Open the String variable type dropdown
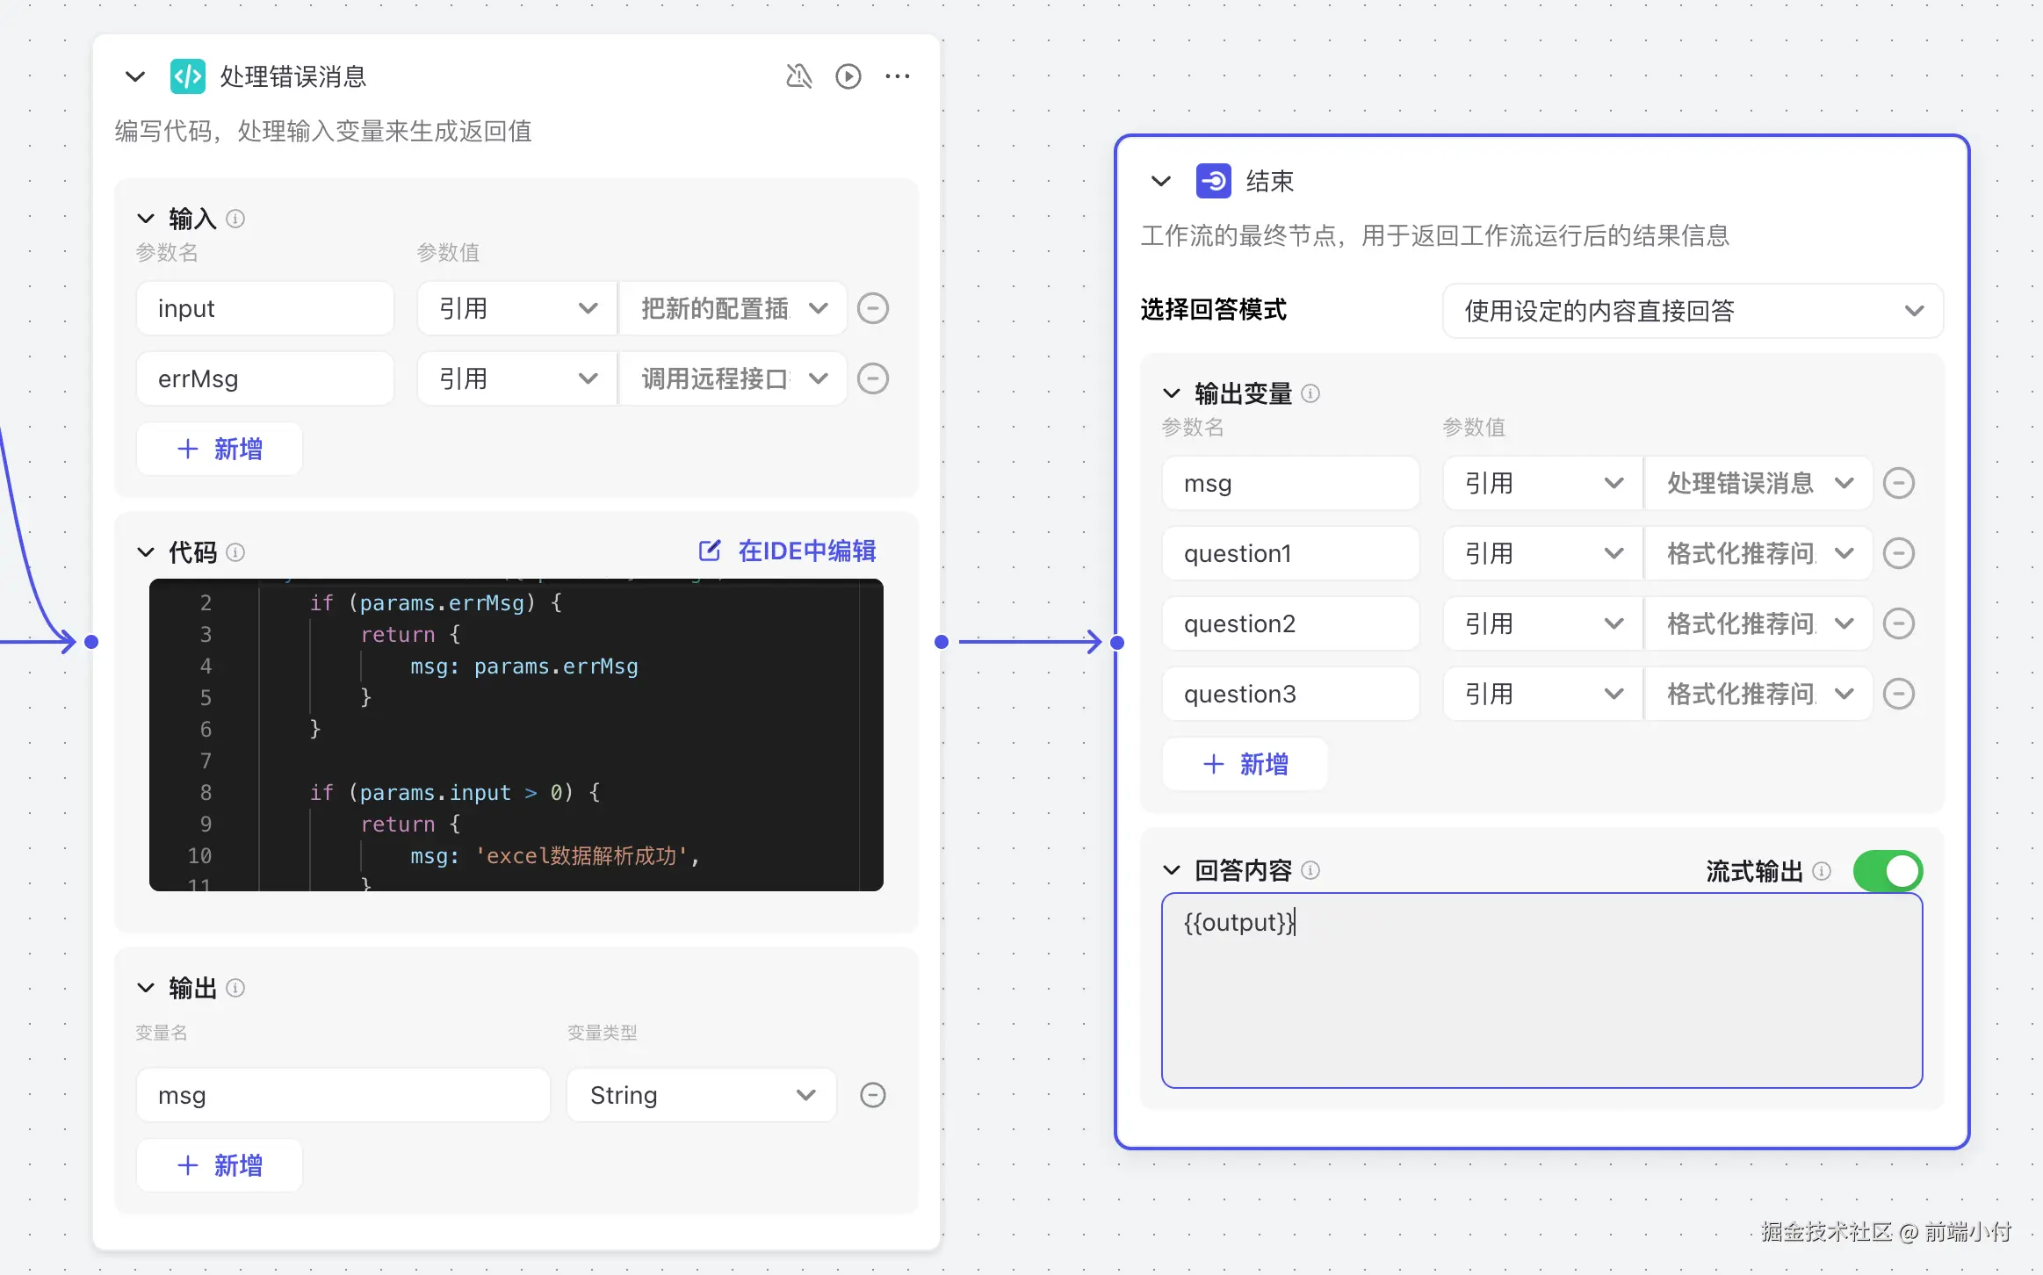Viewport: 2043px width, 1275px height. pos(701,1095)
